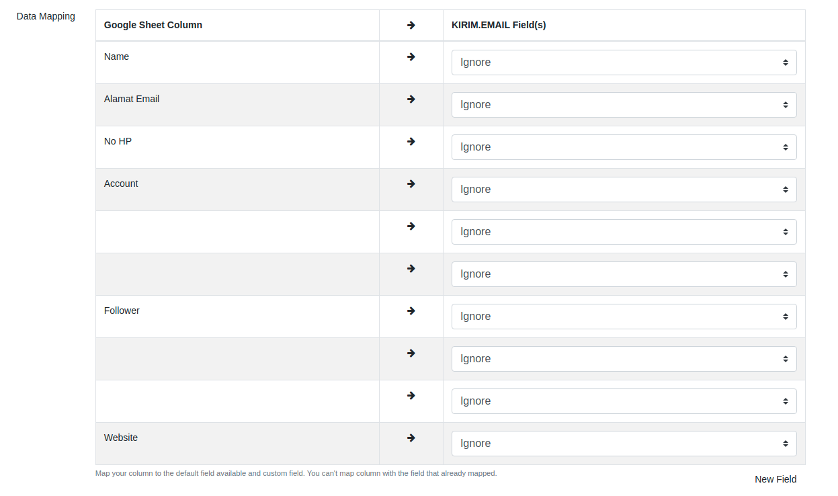Click the arrow icon in the Website row

(411, 438)
